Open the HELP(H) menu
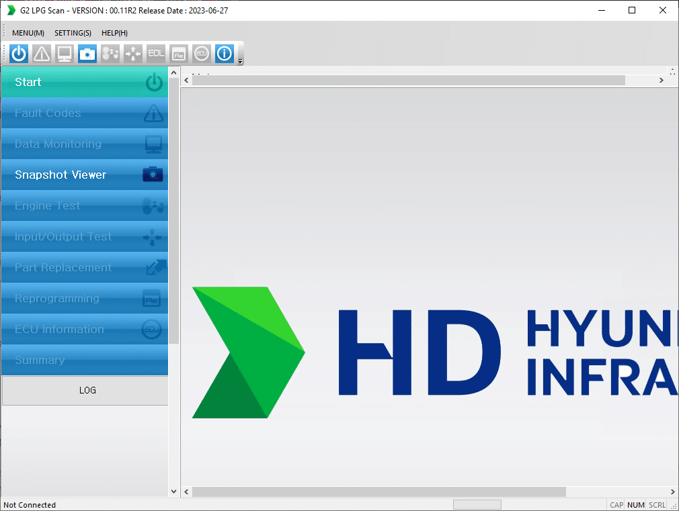Image resolution: width=679 pixels, height=511 pixels. 114,33
